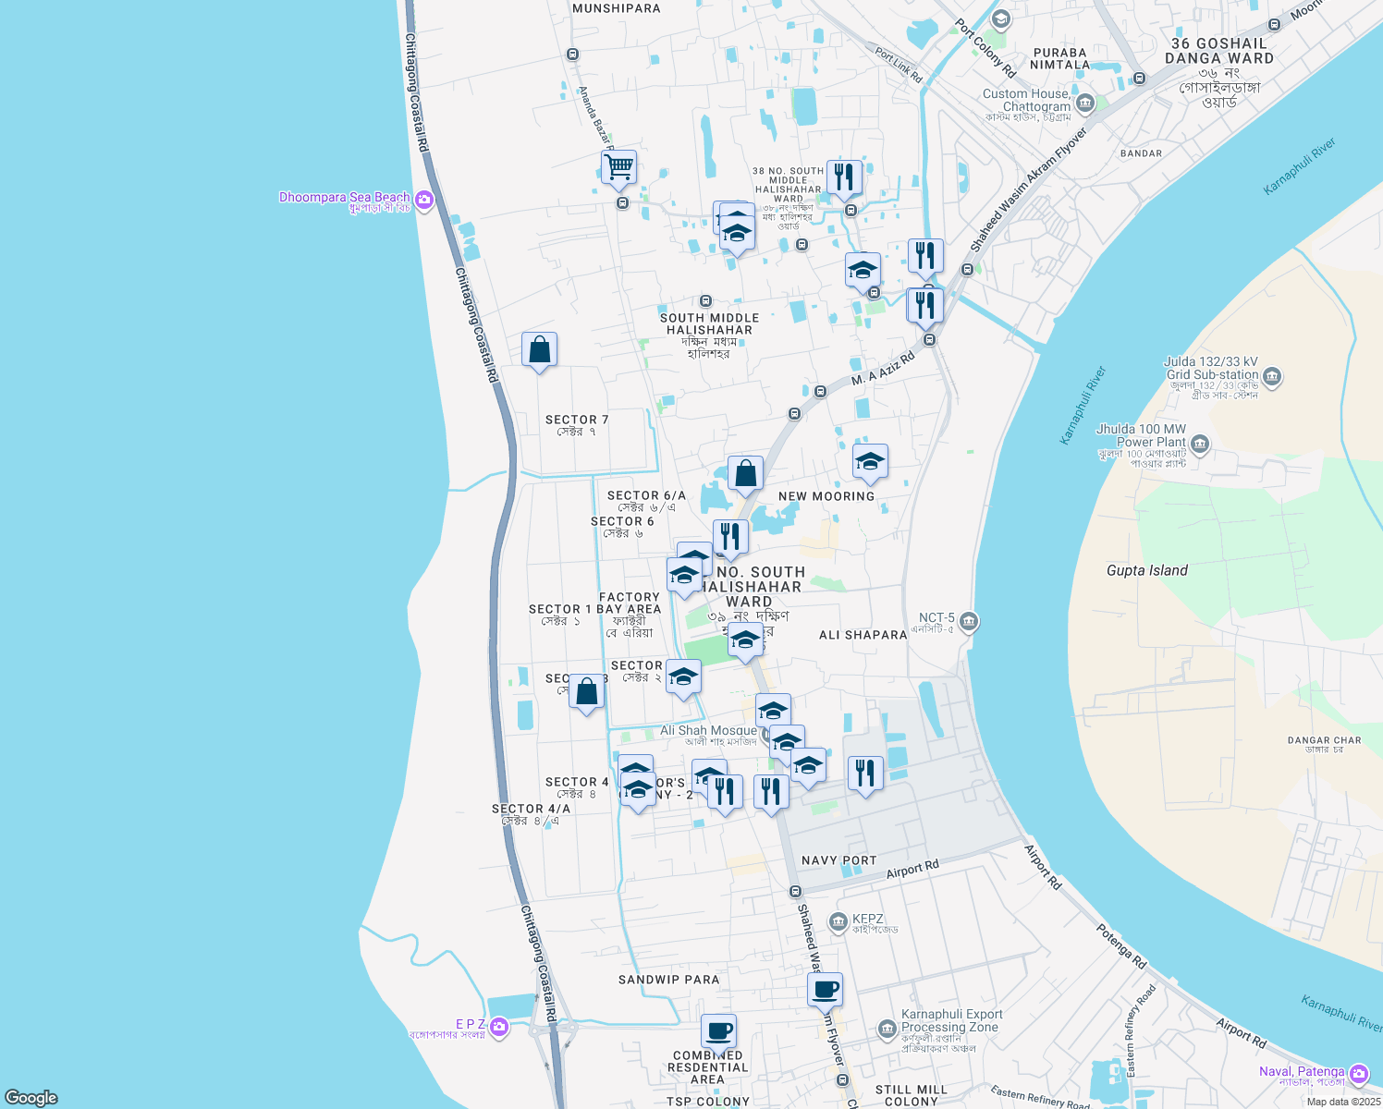Select the EPZ marker near Chittagong Coastal Road

point(497,1028)
